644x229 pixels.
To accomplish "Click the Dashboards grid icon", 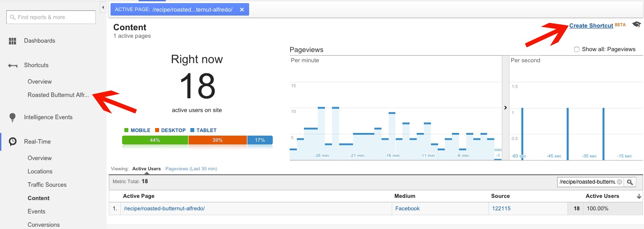I will 12,41.
